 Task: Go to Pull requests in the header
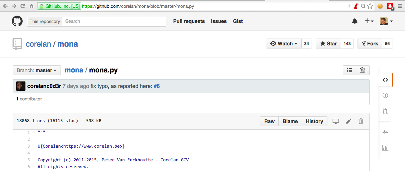pyautogui.click(x=189, y=21)
